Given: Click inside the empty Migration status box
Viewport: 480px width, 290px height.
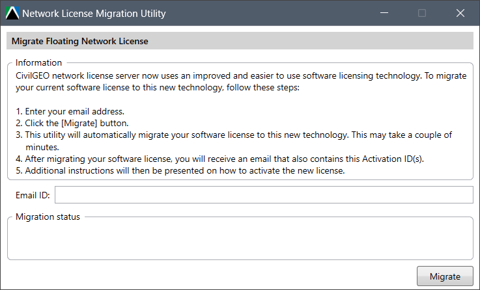Looking at the screenshot, I should point(240,240).
